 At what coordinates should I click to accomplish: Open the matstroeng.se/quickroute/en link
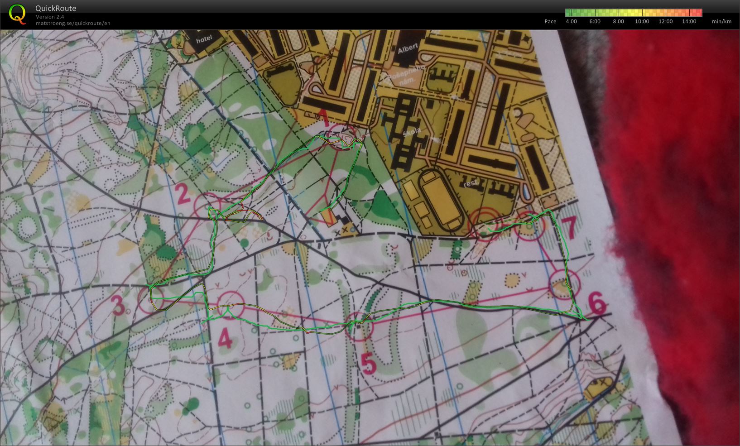click(73, 23)
